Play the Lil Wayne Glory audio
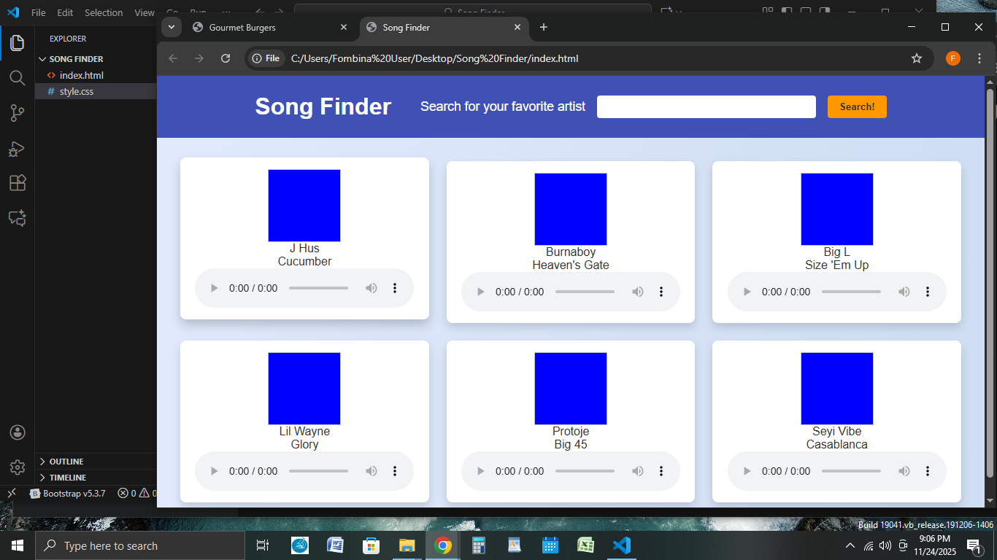997x560 pixels. pos(214,471)
